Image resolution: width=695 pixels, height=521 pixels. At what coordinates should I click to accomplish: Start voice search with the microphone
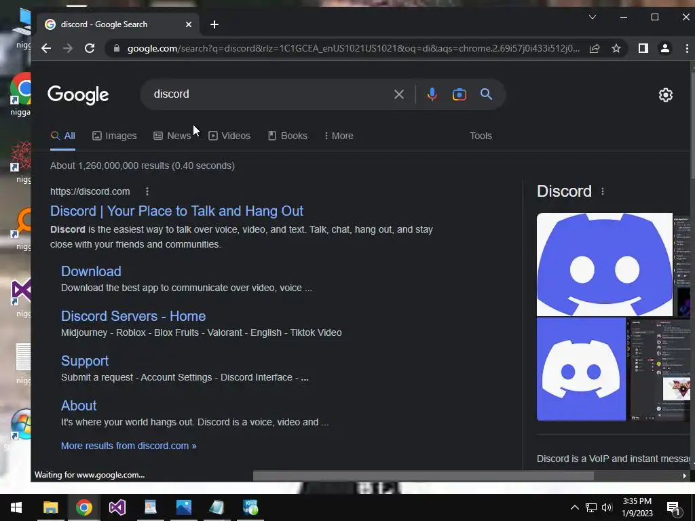(x=432, y=94)
